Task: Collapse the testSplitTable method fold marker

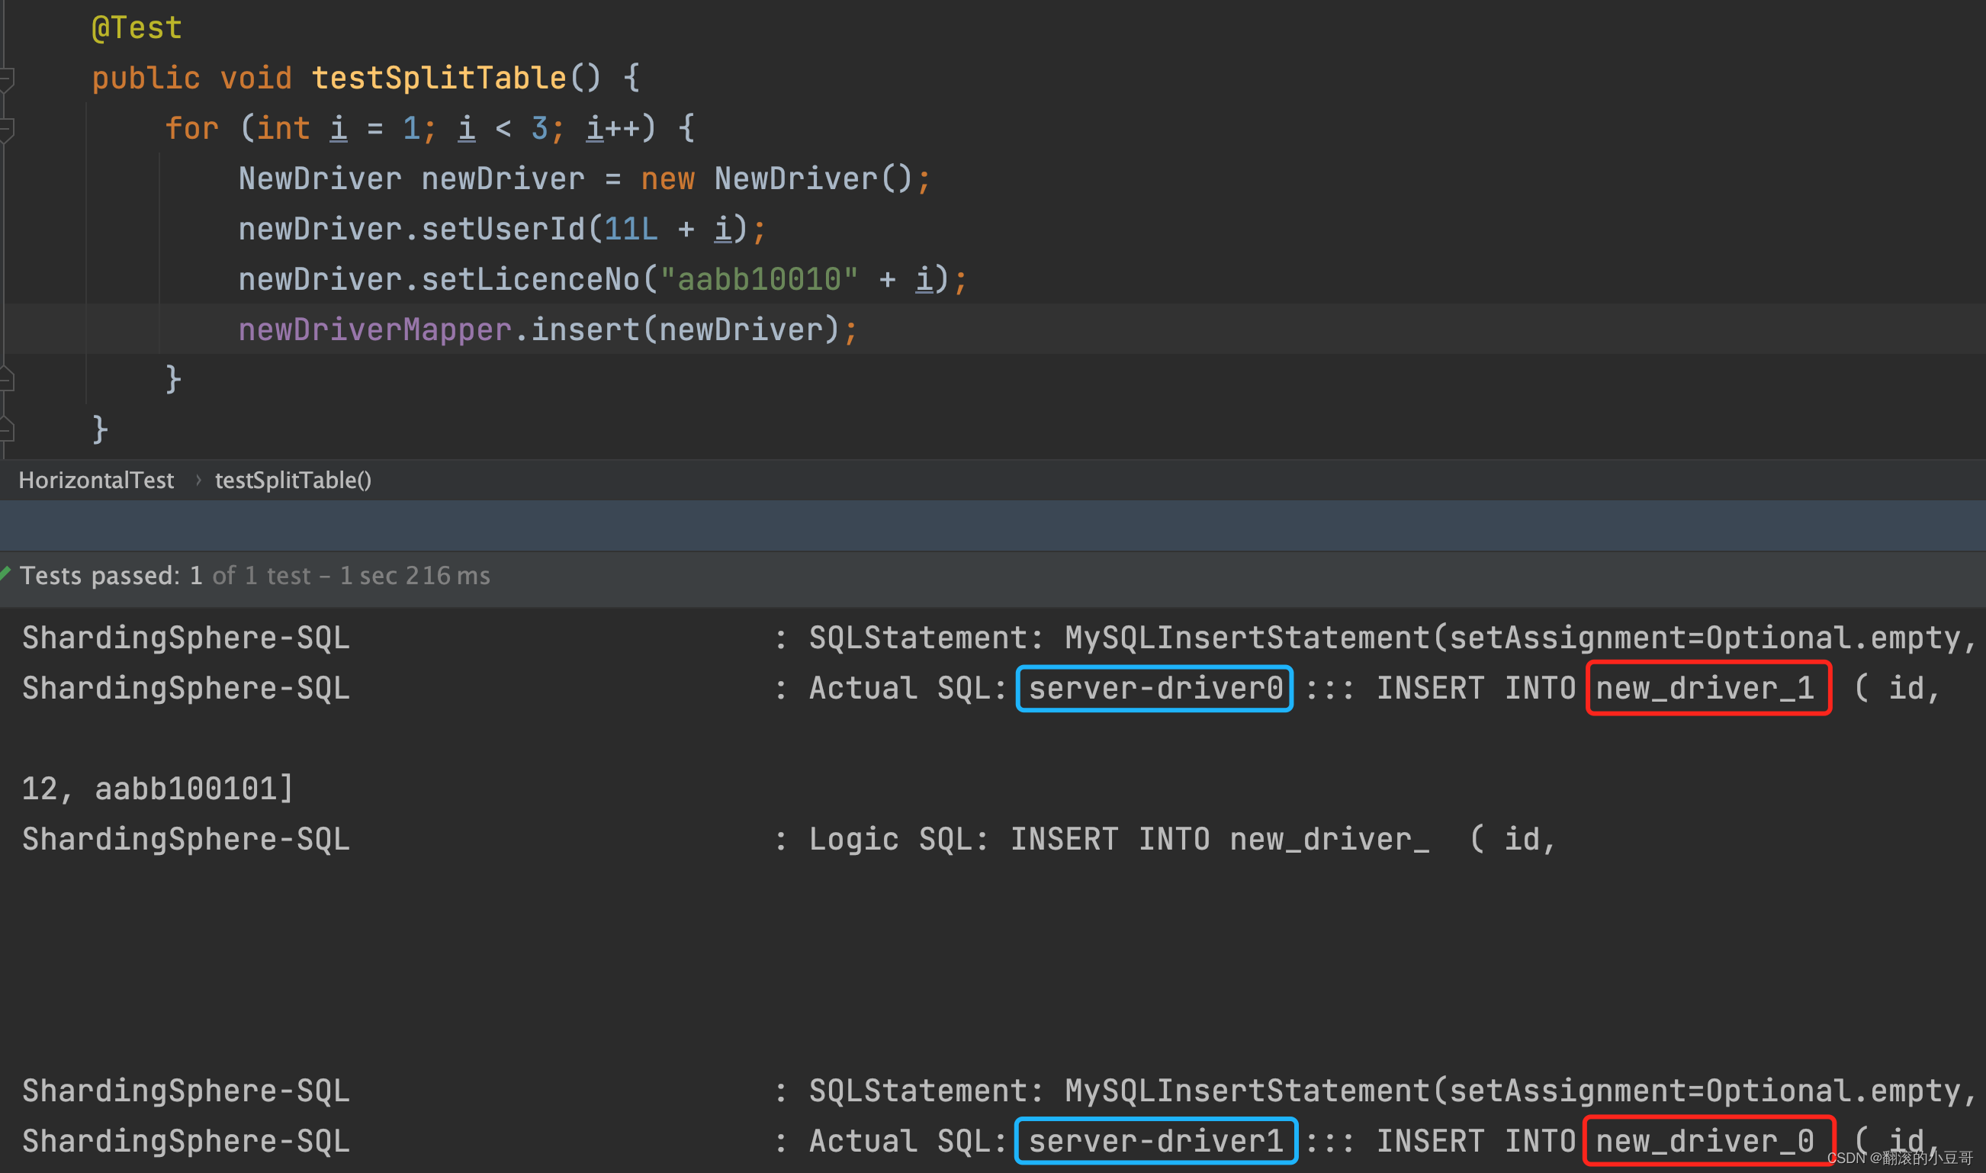Action: point(6,79)
